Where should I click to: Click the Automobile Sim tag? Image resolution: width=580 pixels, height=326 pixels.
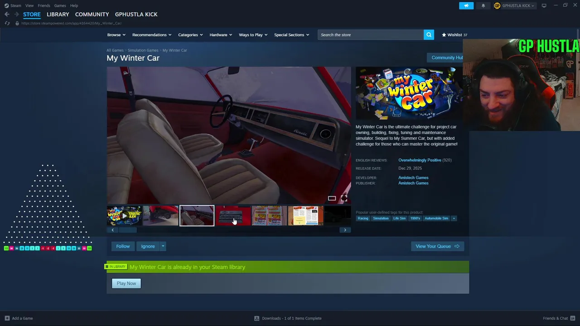tap(436, 218)
